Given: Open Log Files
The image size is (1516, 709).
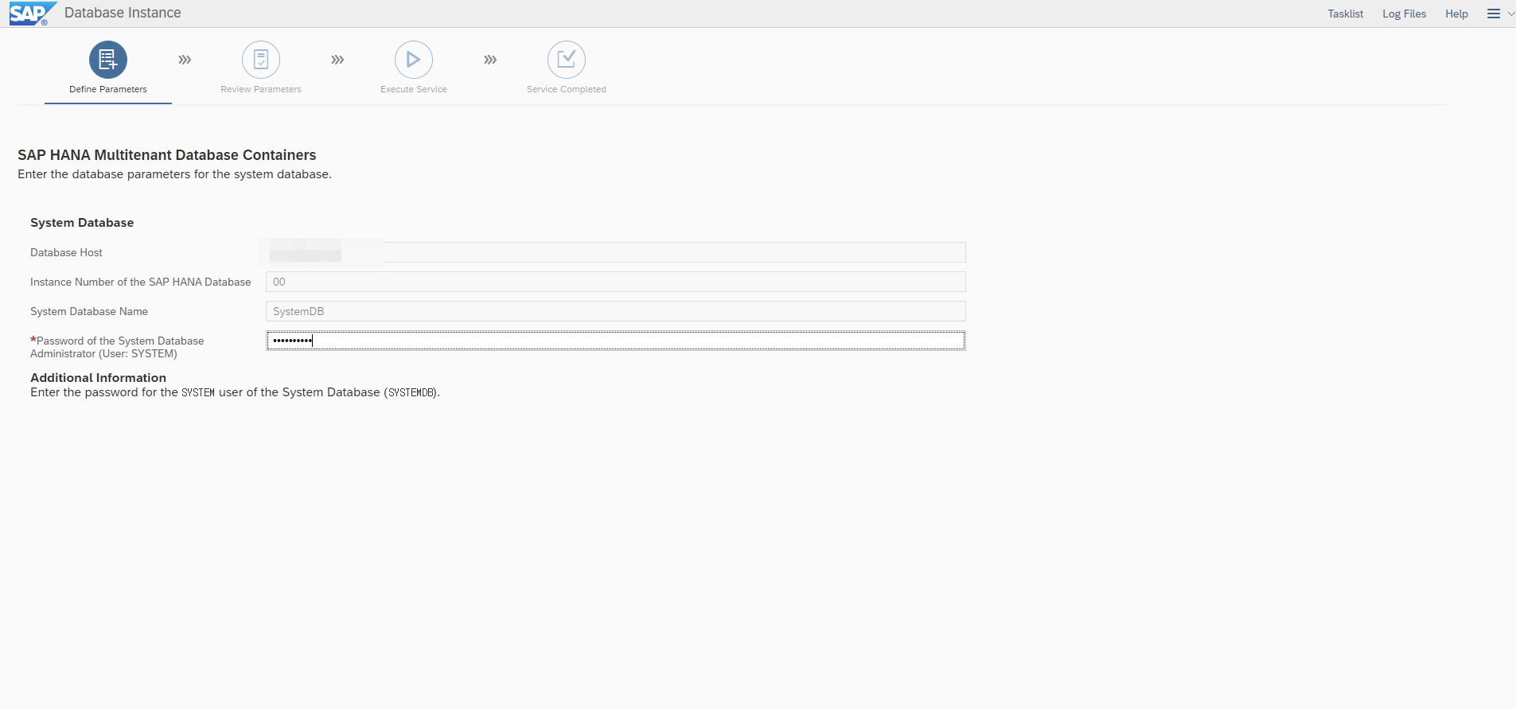Looking at the screenshot, I should click(1404, 14).
